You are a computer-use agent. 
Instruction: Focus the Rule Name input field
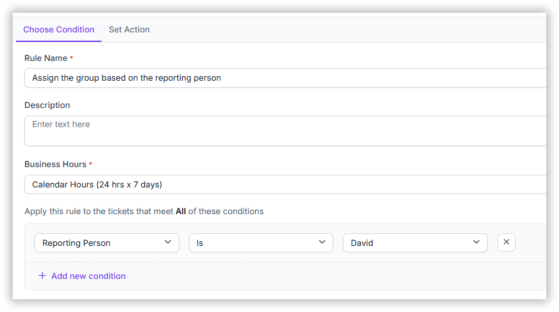(x=285, y=78)
